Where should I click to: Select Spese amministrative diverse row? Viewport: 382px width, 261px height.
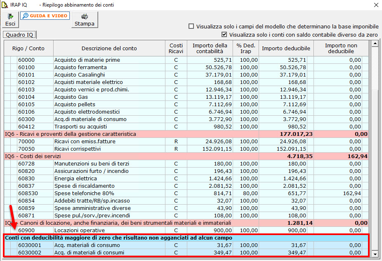coord(186,208)
